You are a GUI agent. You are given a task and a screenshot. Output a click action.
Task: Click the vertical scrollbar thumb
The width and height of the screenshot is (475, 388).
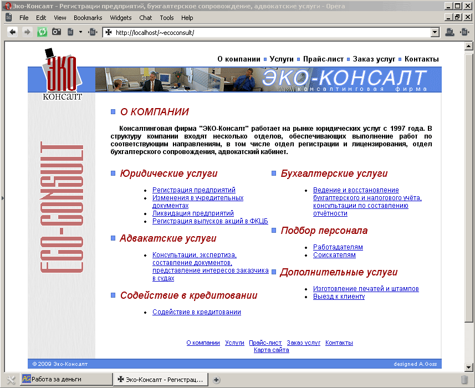click(468, 188)
